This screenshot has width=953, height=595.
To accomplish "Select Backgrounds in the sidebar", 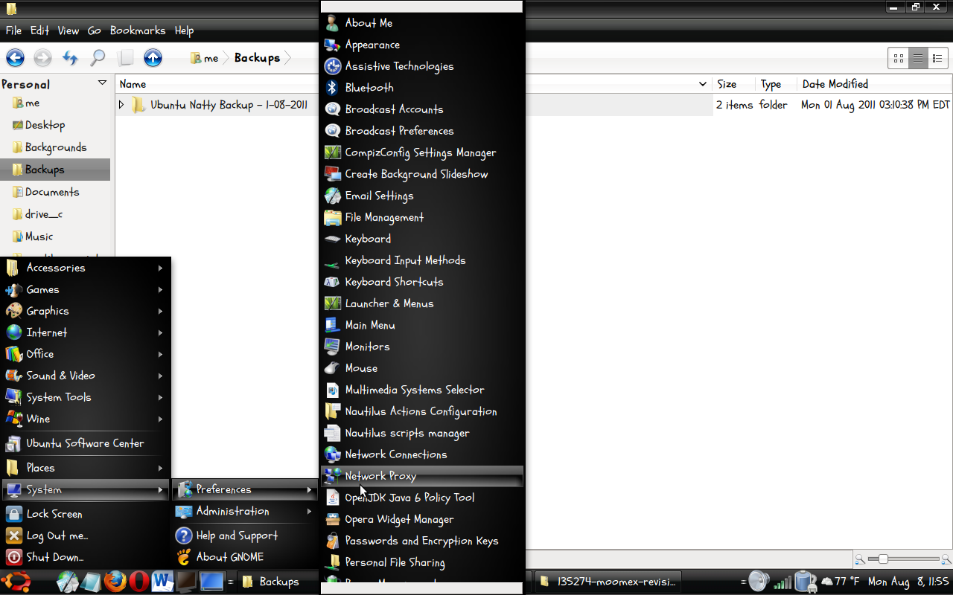I will tap(56, 147).
